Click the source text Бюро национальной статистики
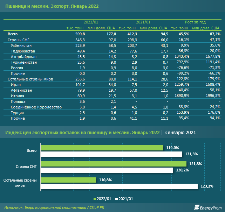 tap(67, 208)
